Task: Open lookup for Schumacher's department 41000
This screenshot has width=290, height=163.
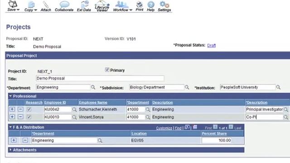Action: [148, 110]
